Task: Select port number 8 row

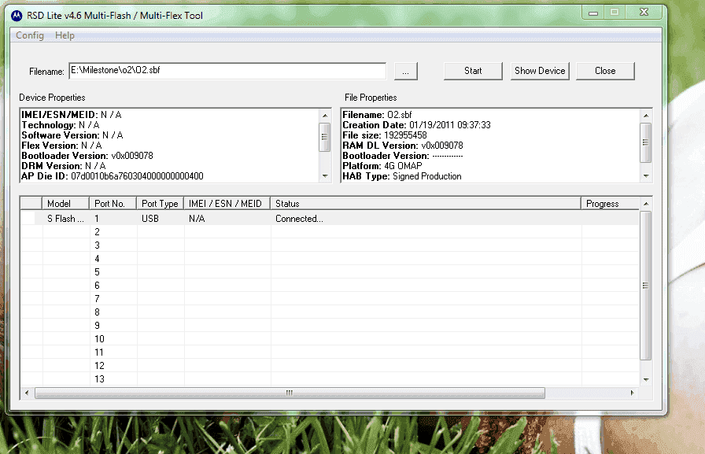Action: click(330, 312)
